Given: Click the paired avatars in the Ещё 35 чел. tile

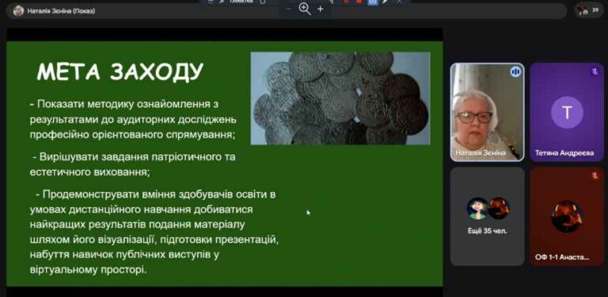Looking at the screenshot, I should pyautogui.click(x=488, y=209).
